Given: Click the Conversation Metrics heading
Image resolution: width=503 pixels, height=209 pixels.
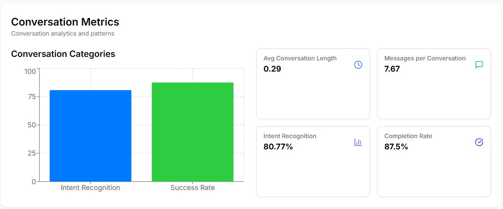Looking at the screenshot, I should [x=65, y=22].
